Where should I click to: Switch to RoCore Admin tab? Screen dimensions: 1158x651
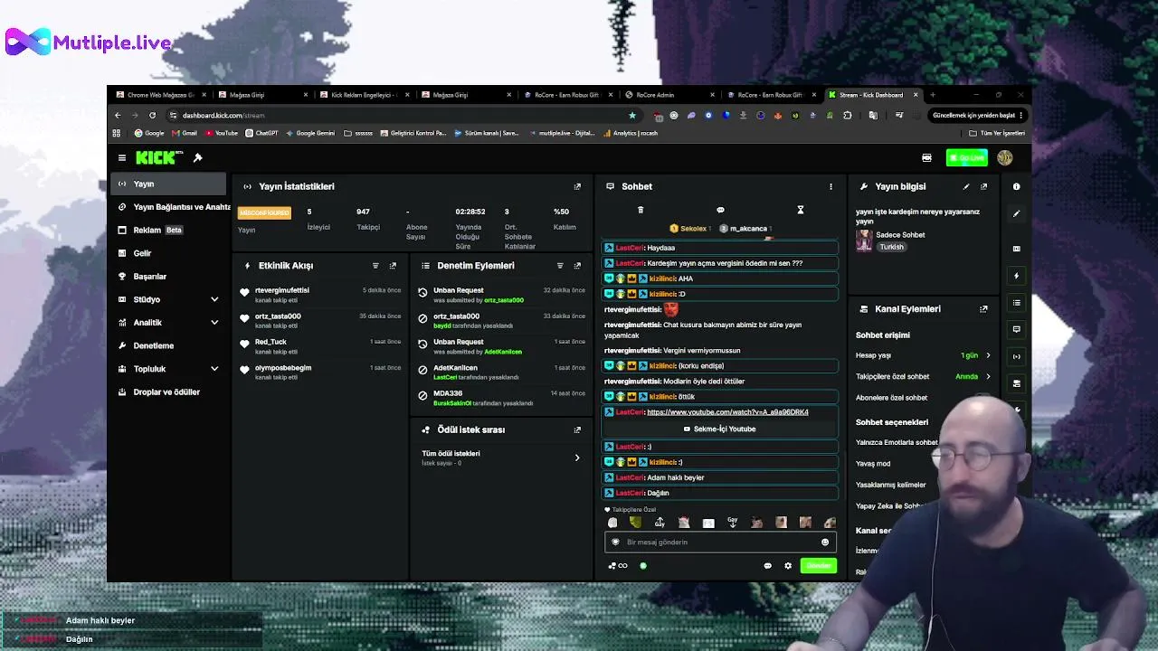(668, 95)
